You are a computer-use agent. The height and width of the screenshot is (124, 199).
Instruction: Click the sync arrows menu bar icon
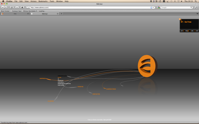click(160, 1)
